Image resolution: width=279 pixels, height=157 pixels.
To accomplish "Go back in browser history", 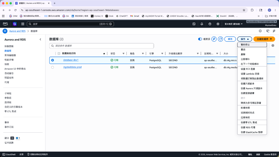I will pos(4,10).
